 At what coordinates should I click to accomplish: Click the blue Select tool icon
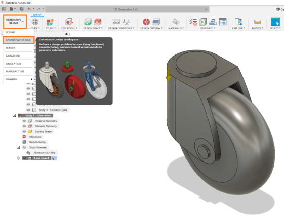tap(275, 22)
